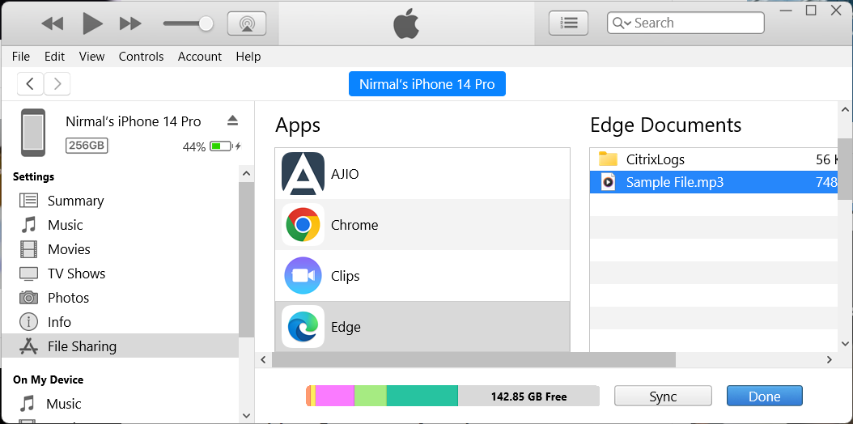This screenshot has width=853, height=424.
Task: Open the Account menu
Action: tap(200, 57)
